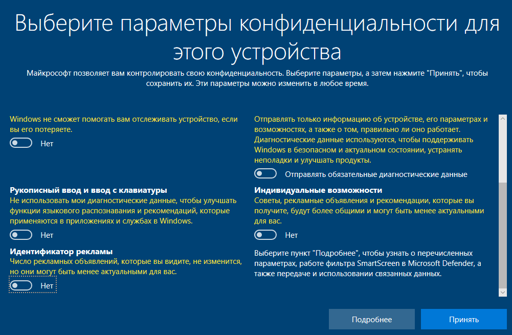Toggle the Рукописный ввод и ввод с клавиатуры switch
The width and height of the screenshot is (512, 335).
click(21, 235)
